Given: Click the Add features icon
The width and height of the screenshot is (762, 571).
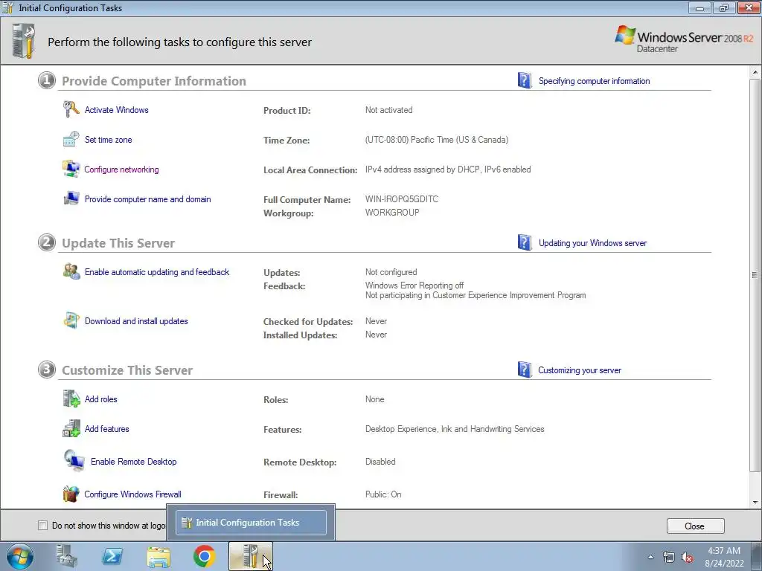Looking at the screenshot, I should 71,429.
